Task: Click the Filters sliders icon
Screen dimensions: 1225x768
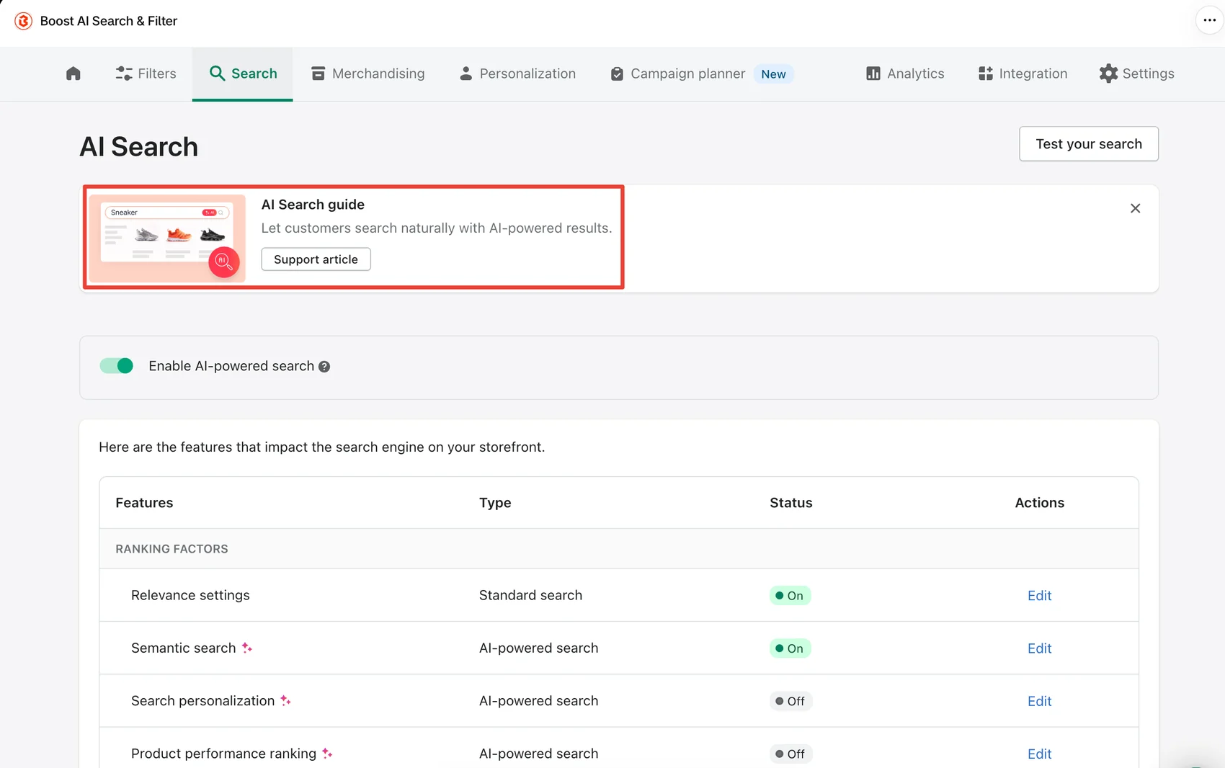Action: click(x=124, y=73)
